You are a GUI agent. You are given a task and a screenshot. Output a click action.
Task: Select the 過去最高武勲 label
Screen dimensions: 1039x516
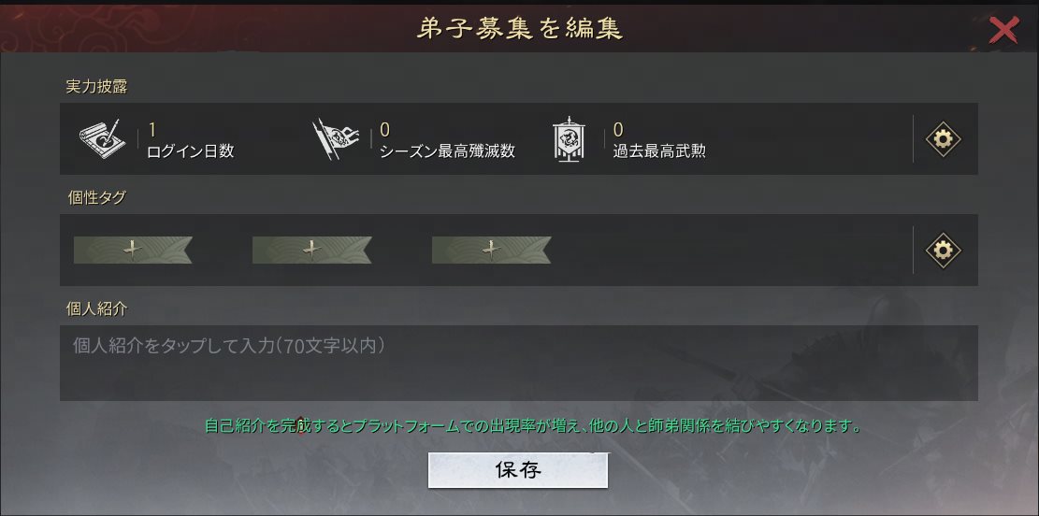[659, 151]
